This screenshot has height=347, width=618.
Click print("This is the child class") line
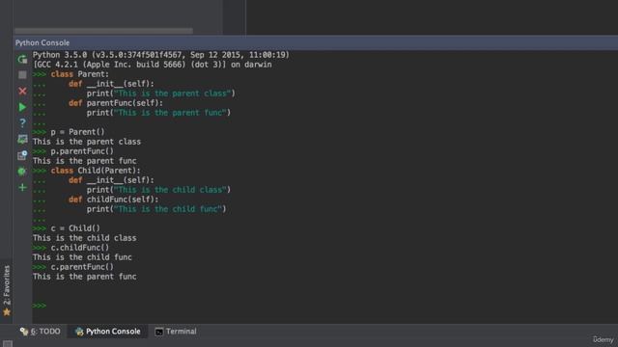point(158,190)
